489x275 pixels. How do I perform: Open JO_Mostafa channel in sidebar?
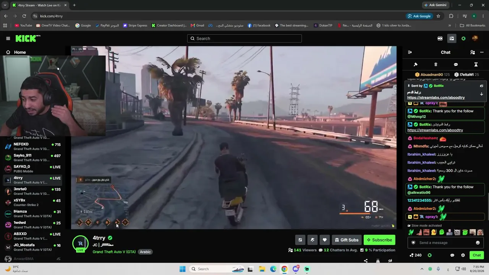32,247
